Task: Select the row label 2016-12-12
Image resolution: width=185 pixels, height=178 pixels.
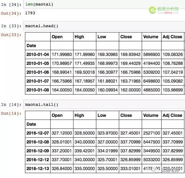Action: click(x=37, y=160)
